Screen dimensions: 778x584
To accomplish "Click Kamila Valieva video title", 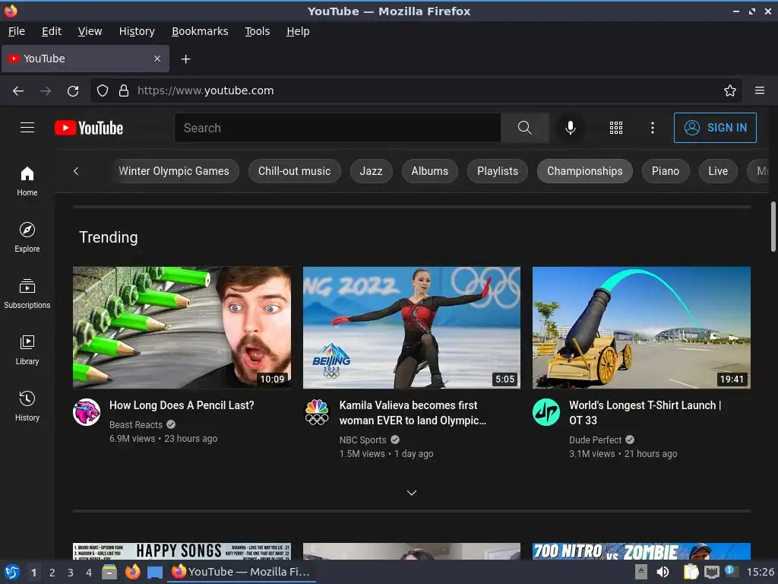I will pos(413,413).
